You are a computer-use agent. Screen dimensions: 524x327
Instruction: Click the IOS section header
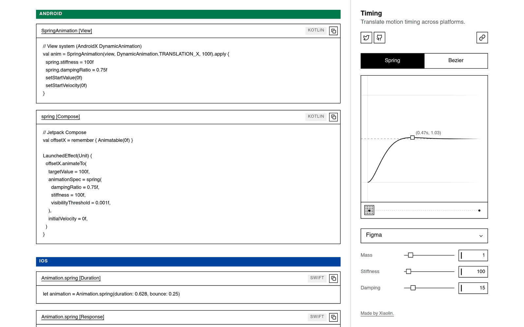188,261
